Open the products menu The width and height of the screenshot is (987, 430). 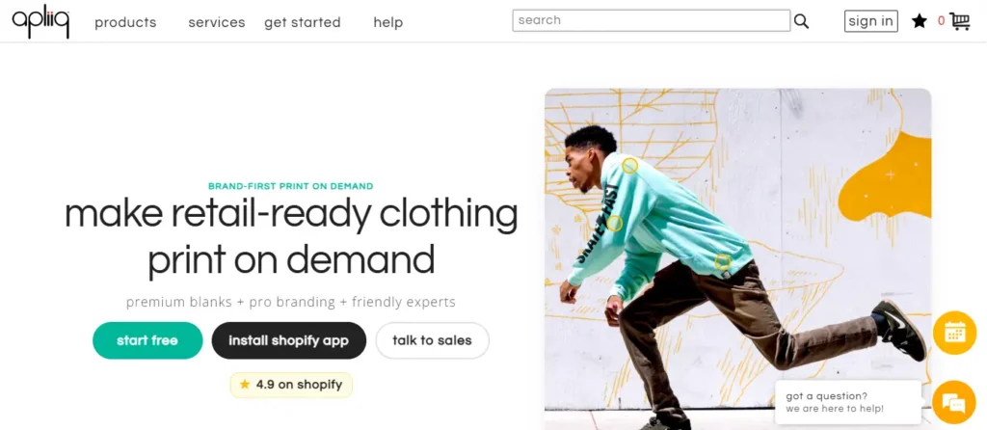(x=125, y=22)
